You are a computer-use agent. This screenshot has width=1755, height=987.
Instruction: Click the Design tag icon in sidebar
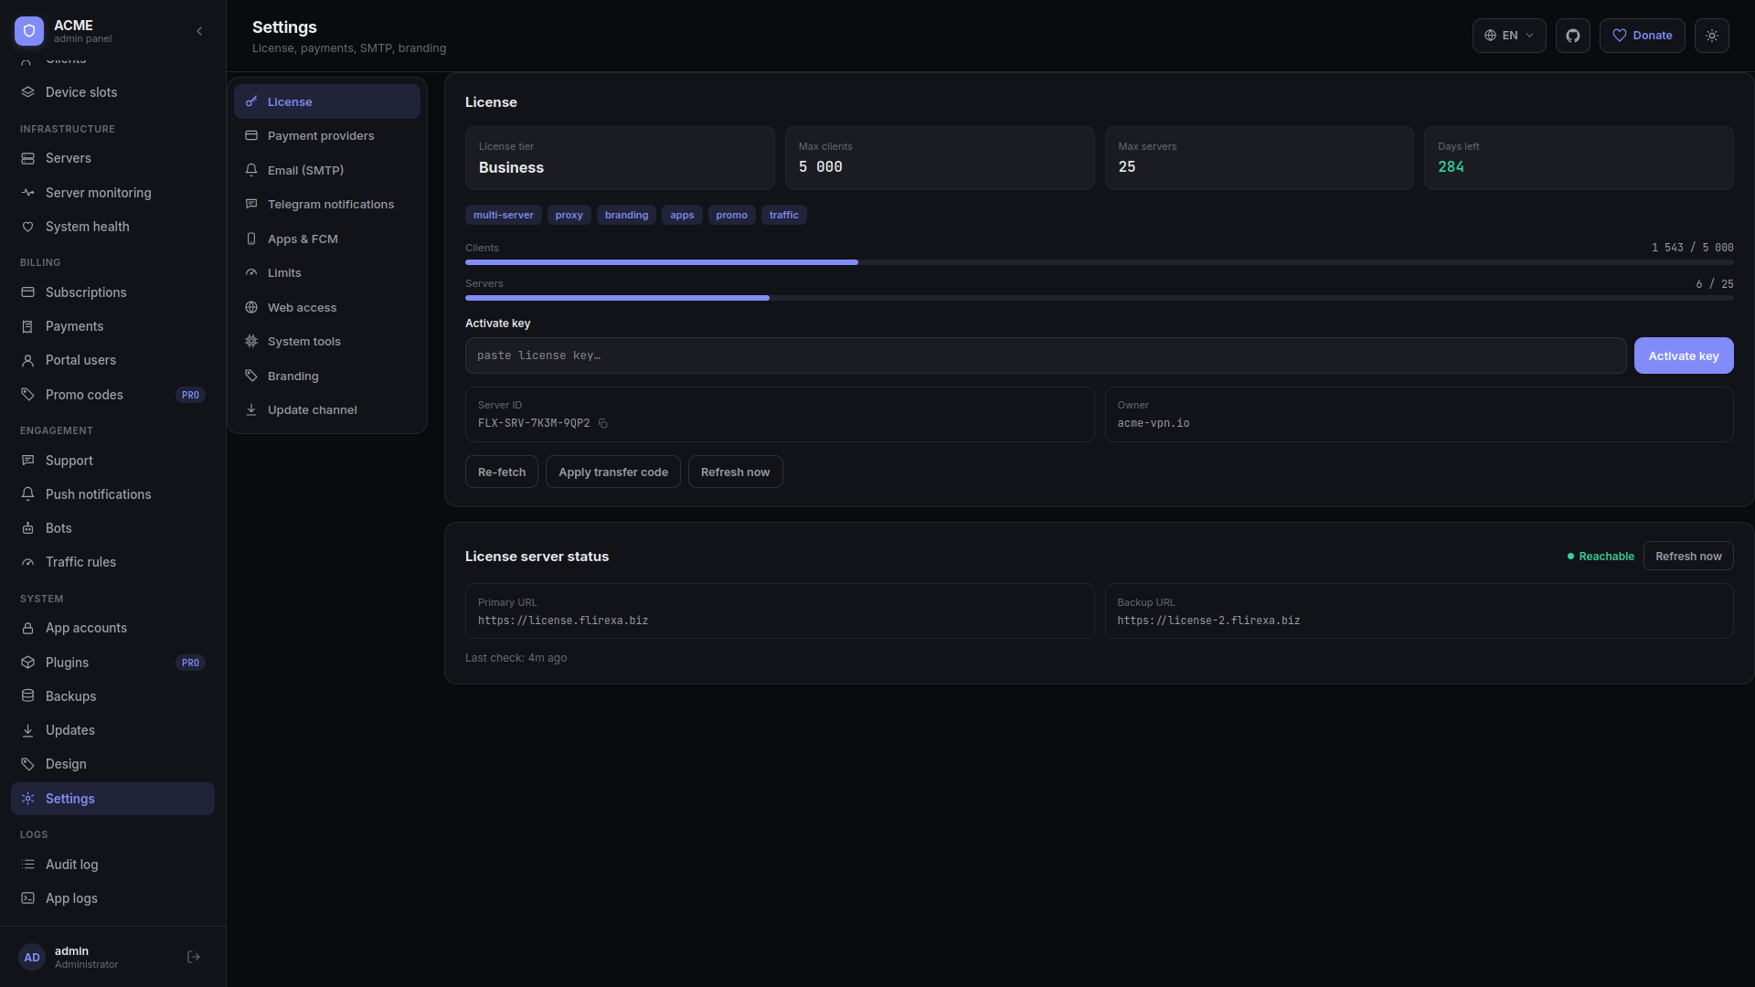(x=27, y=764)
